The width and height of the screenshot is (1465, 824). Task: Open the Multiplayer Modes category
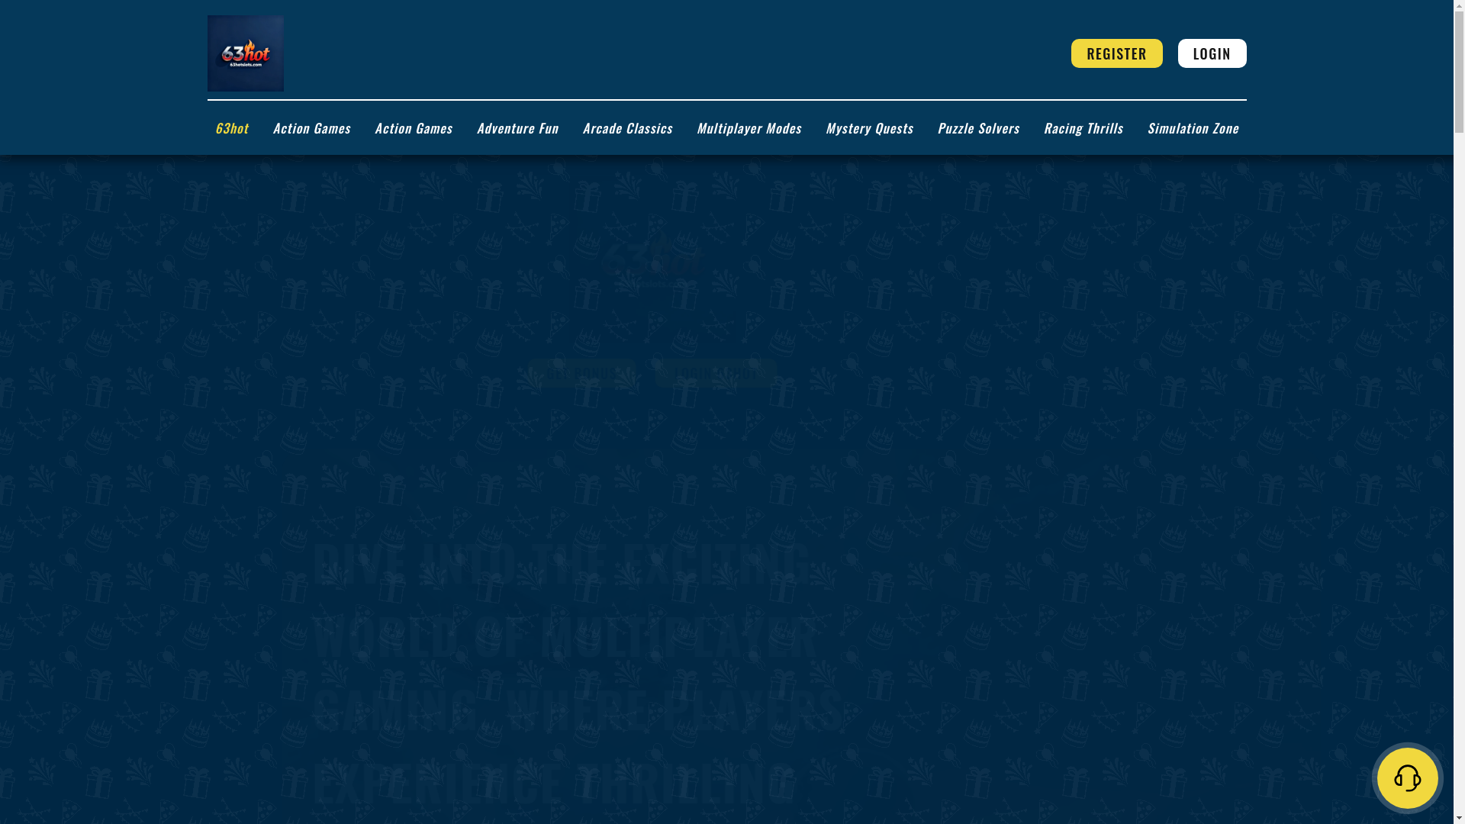tap(748, 128)
